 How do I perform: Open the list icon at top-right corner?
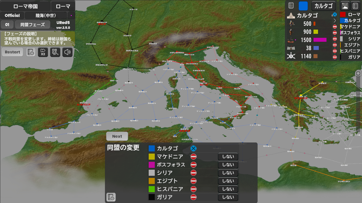(x=355, y=6)
